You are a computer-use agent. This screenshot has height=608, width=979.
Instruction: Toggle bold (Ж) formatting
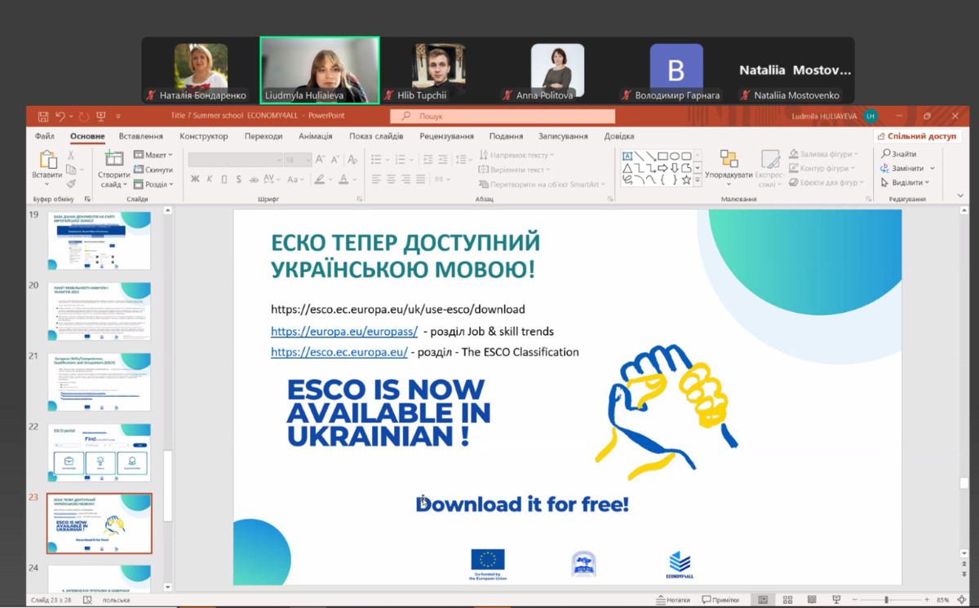(195, 179)
